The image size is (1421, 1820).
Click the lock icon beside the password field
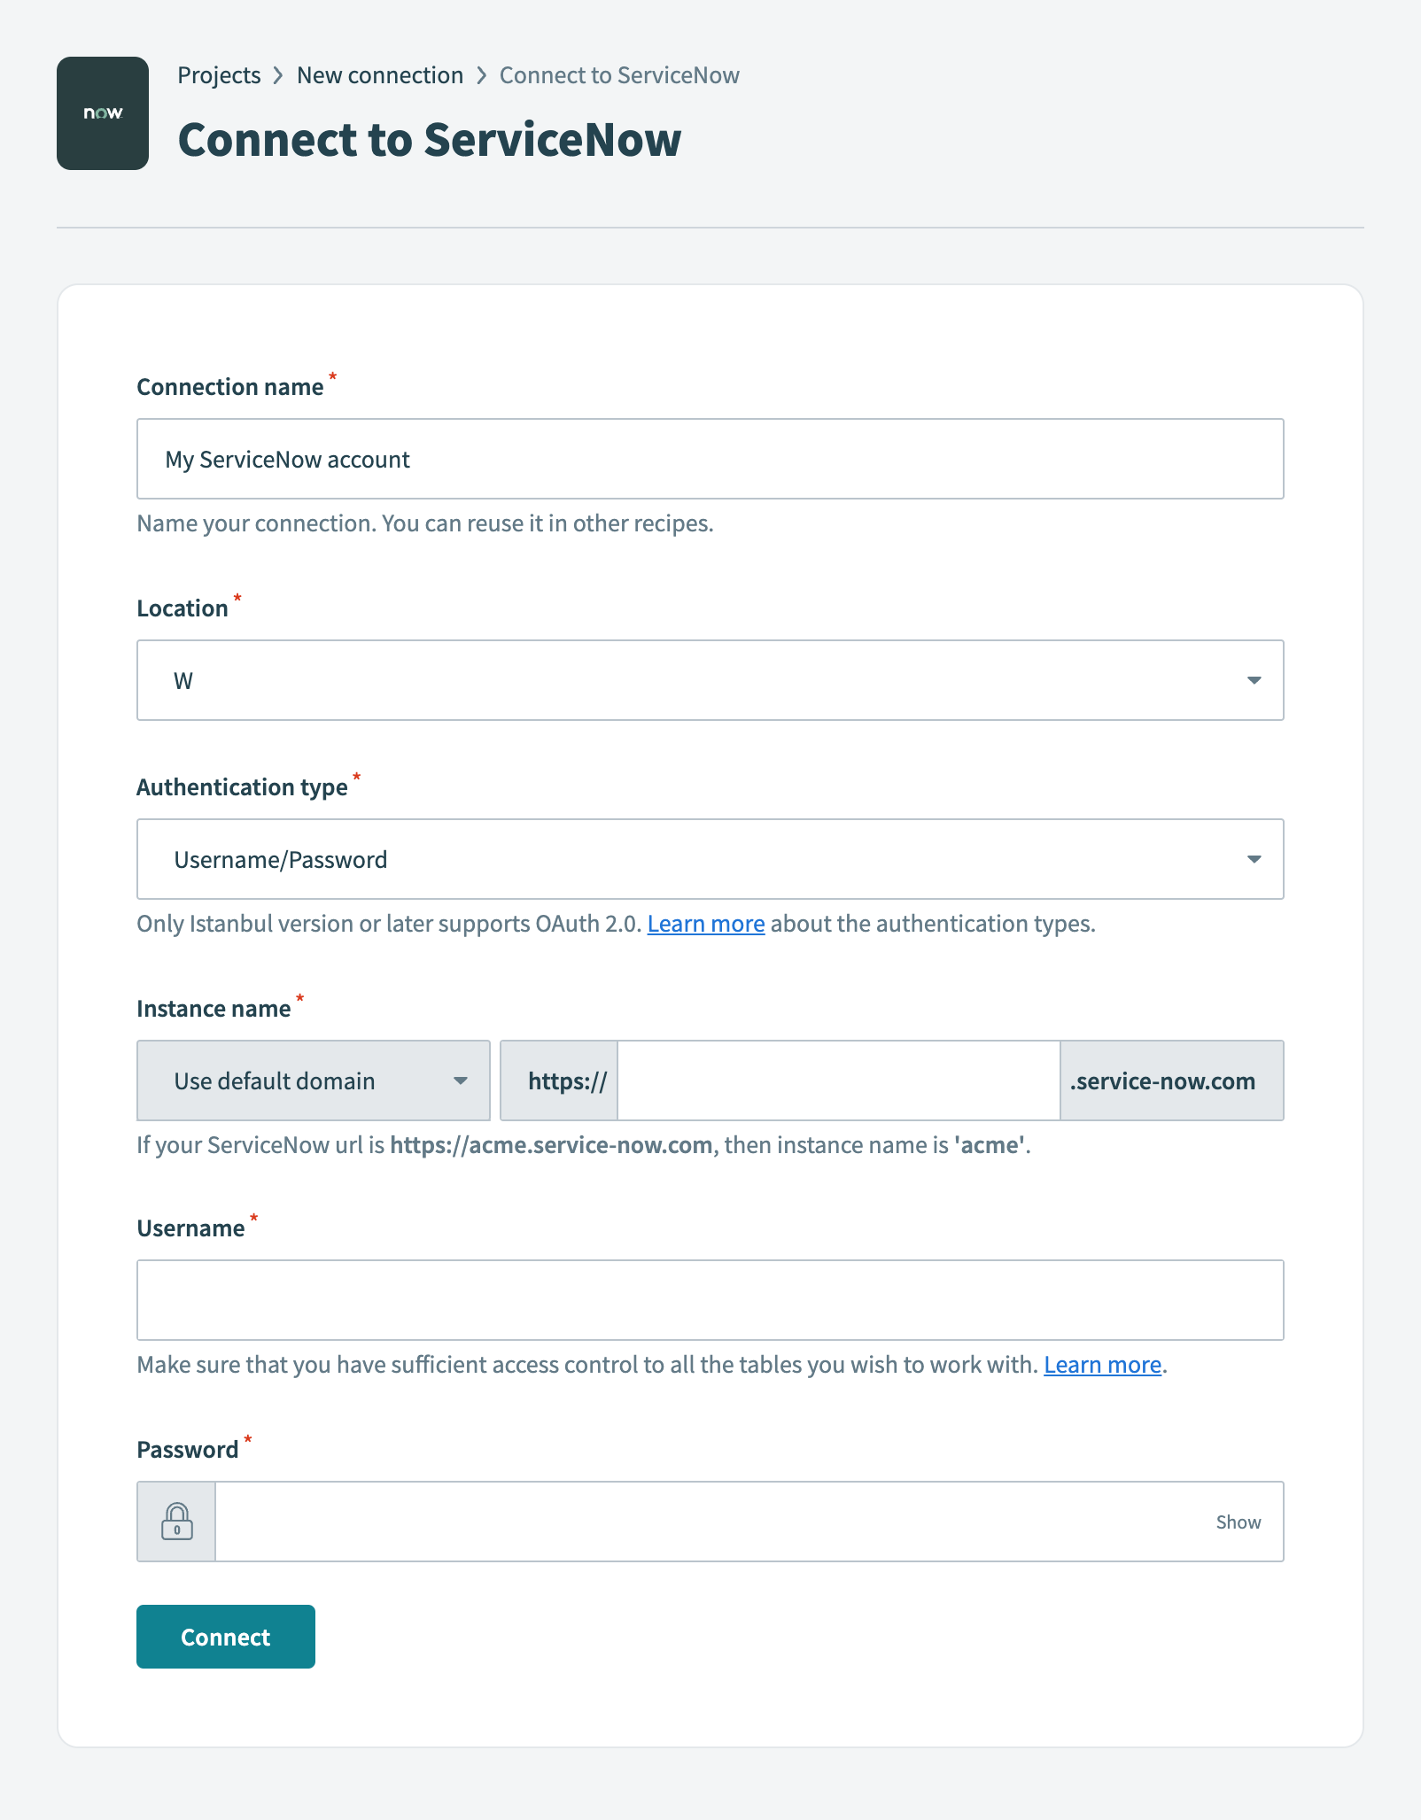pyautogui.click(x=176, y=1521)
